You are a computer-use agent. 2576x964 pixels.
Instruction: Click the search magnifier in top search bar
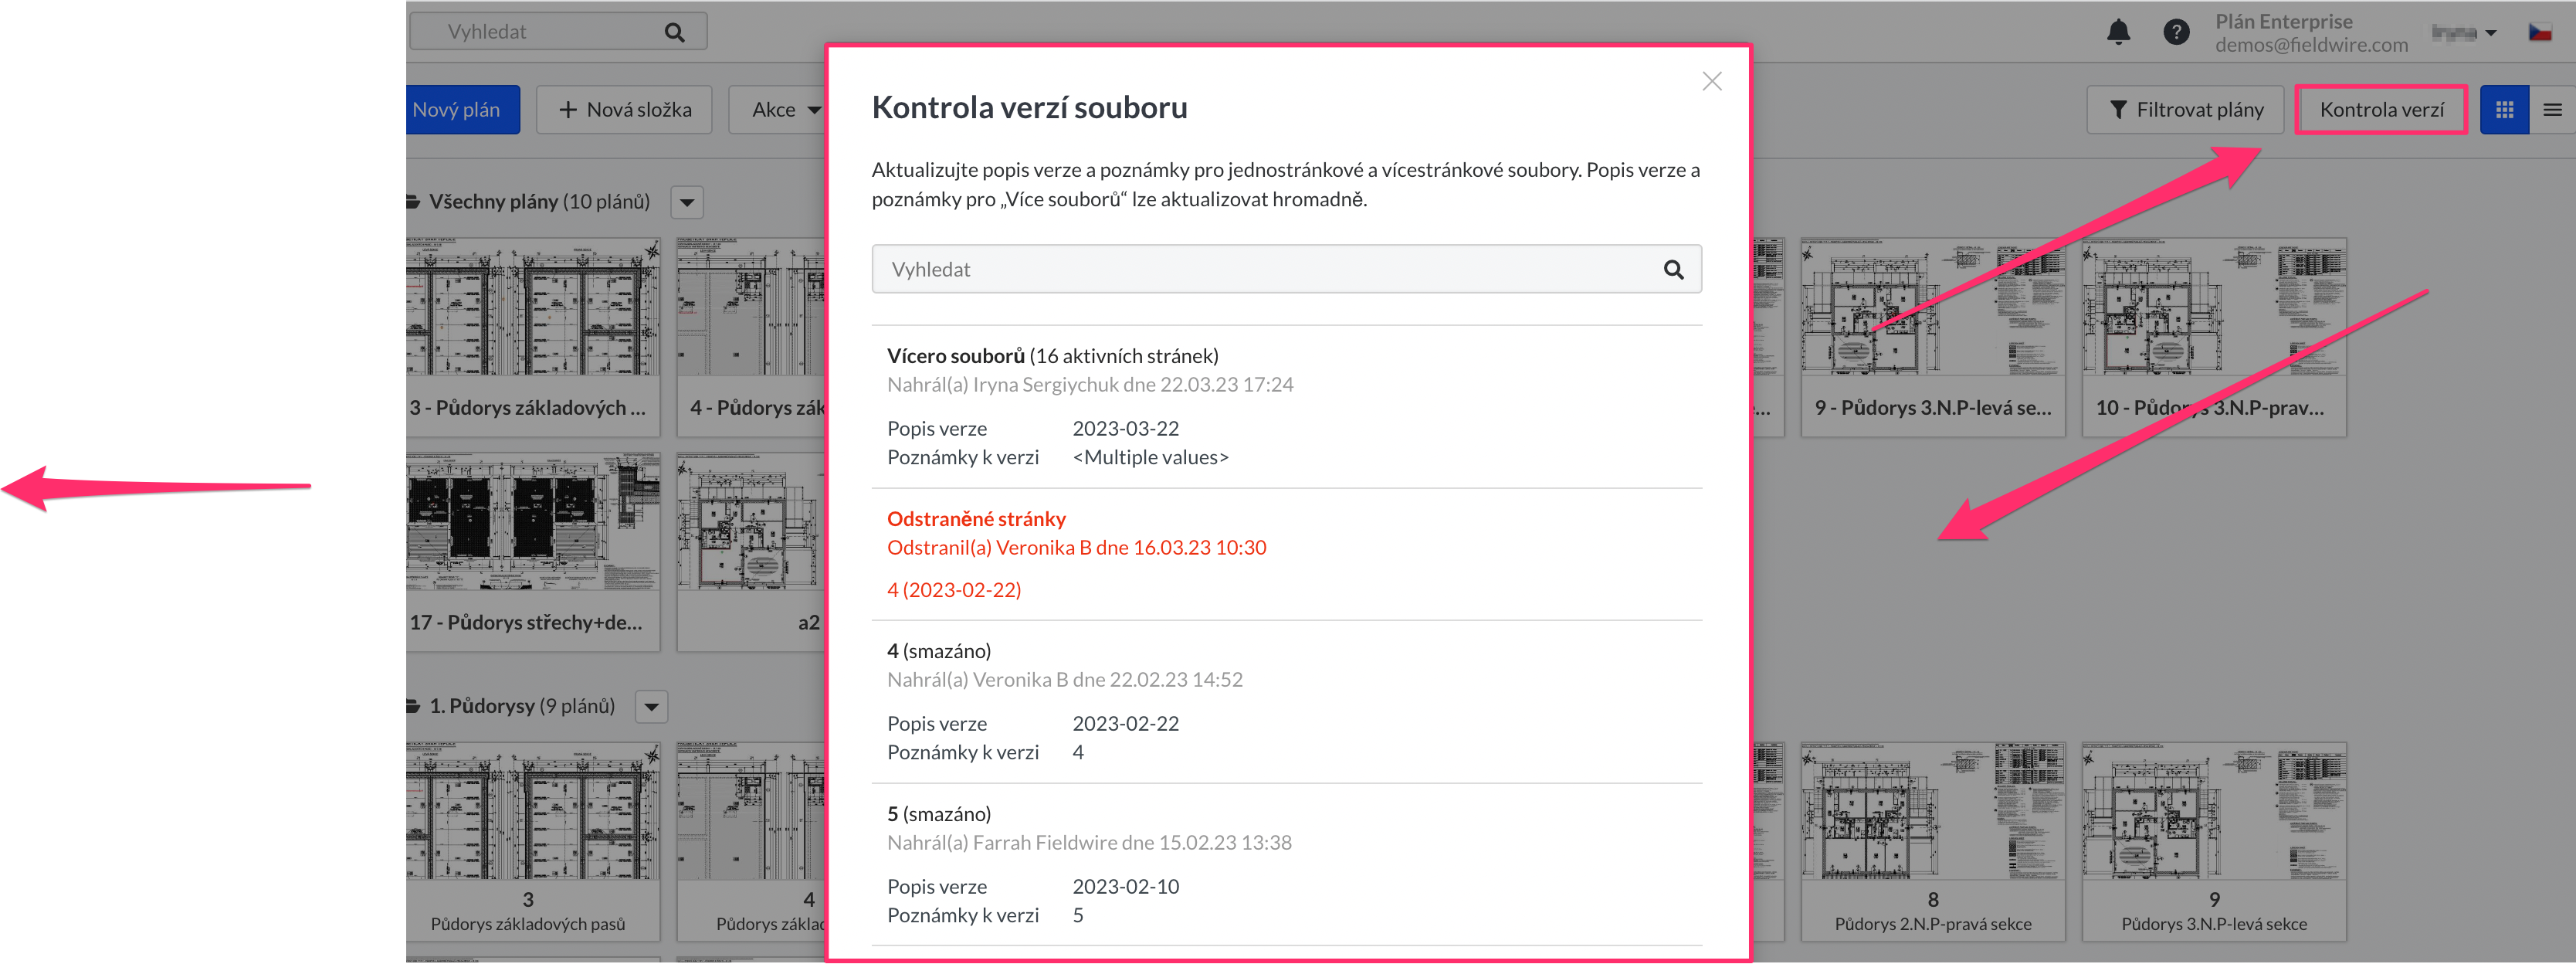coord(674,30)
